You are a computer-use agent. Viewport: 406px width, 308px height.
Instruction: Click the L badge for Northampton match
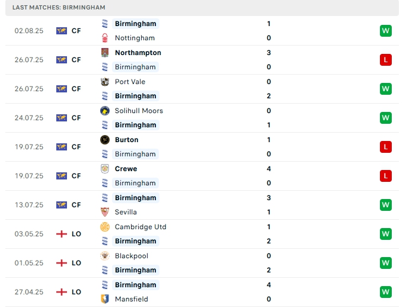coord(386,60)
